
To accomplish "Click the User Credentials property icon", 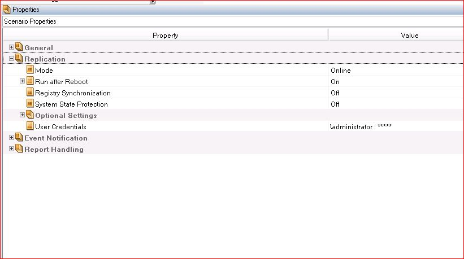I will click(30, 126).
